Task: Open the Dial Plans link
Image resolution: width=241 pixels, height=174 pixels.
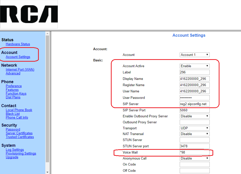Action: click(x=13, y=97)
